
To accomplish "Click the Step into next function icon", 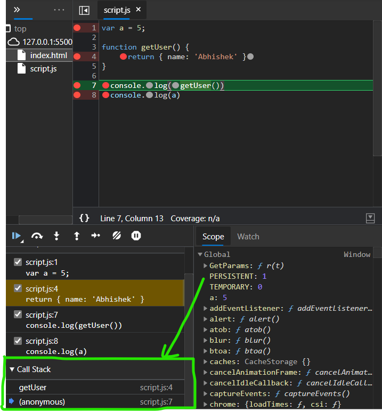I will [x=56, y=236].
